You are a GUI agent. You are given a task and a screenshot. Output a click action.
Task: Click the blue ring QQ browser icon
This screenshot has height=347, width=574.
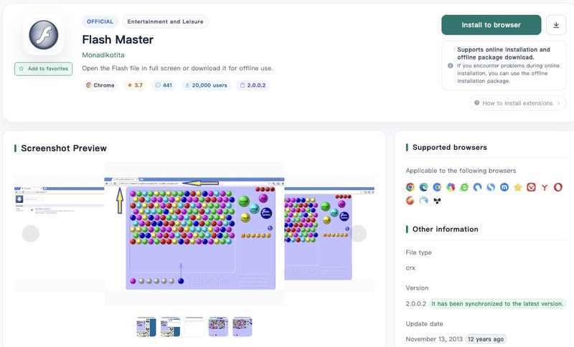pyautogui.click(x=477, y=187)
